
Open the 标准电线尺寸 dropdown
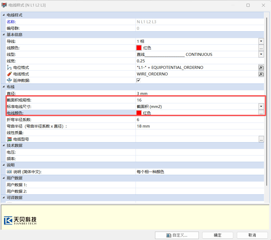261,106
